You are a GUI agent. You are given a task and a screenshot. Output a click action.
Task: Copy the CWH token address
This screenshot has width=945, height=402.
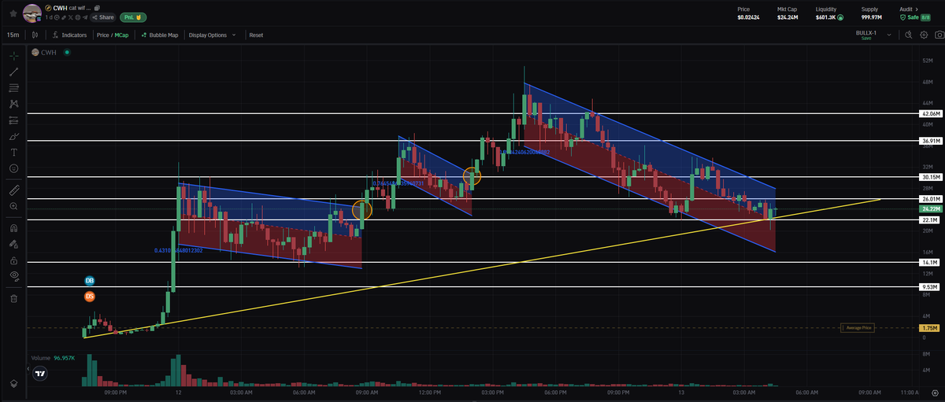coord(97,8)
